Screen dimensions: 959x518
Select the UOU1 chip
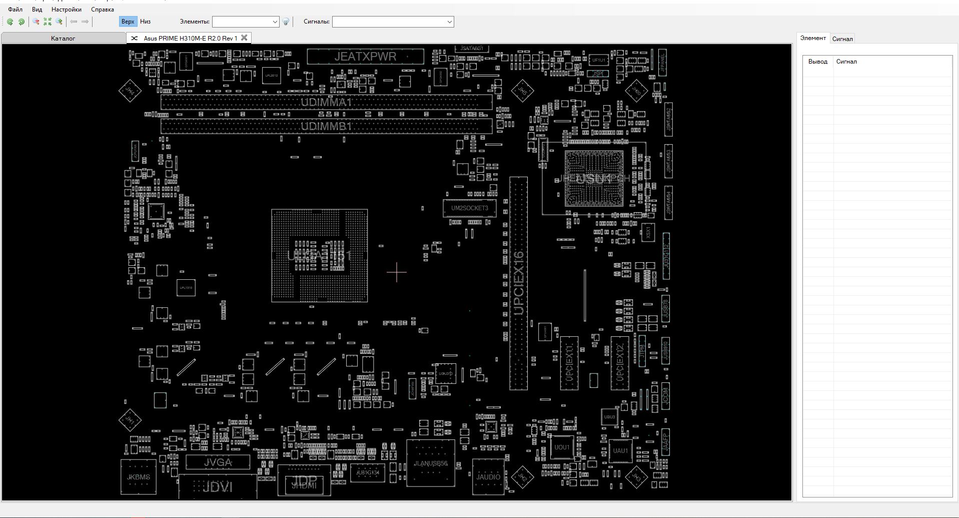pyautogui.click(x=562, y=447)
